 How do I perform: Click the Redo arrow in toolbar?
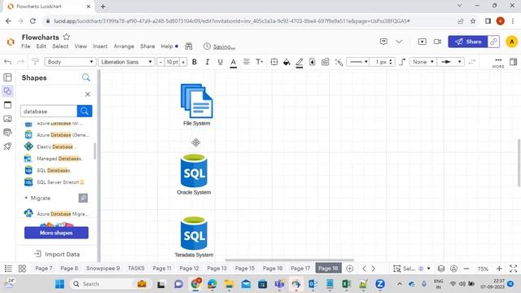click(20, 62)
